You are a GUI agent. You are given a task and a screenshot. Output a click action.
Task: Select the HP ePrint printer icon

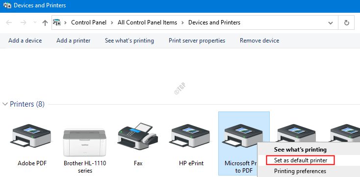click(191, 135)
